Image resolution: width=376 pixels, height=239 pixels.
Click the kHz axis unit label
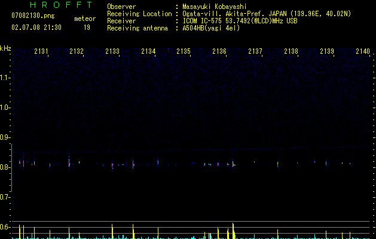[x=5, y=48]
